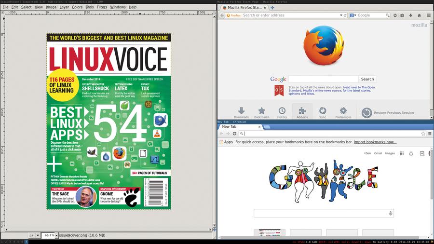Open Bookmarks from Firefox start page
Image resolution: width=434 pixels, height=244 pixels.
(261, 112)
